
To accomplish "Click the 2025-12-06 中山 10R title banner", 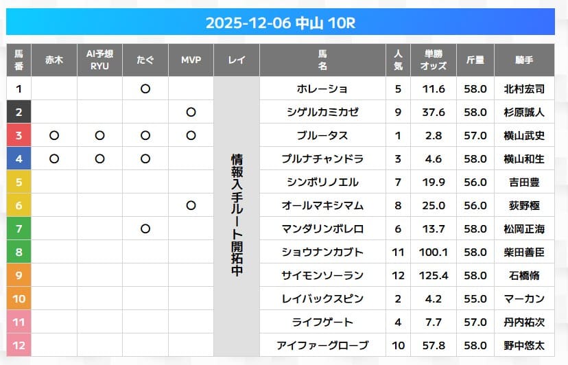I will 280,23.
